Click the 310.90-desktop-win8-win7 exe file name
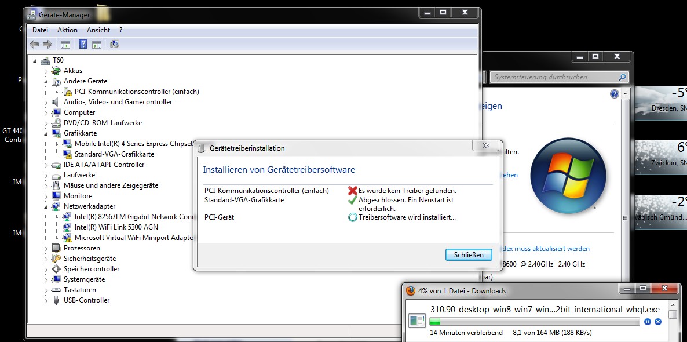This screenshot has height=342, width=687. (544, 309)
